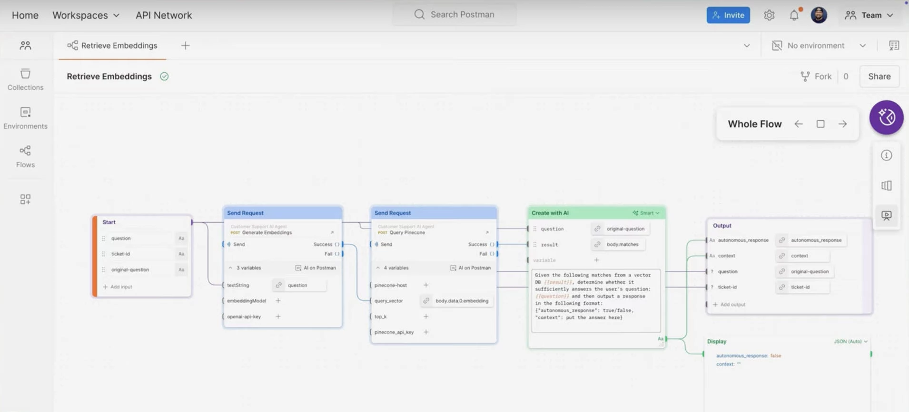Open the No environment selector
This screenshot has width=909, height=412.
tap(819, 45)
